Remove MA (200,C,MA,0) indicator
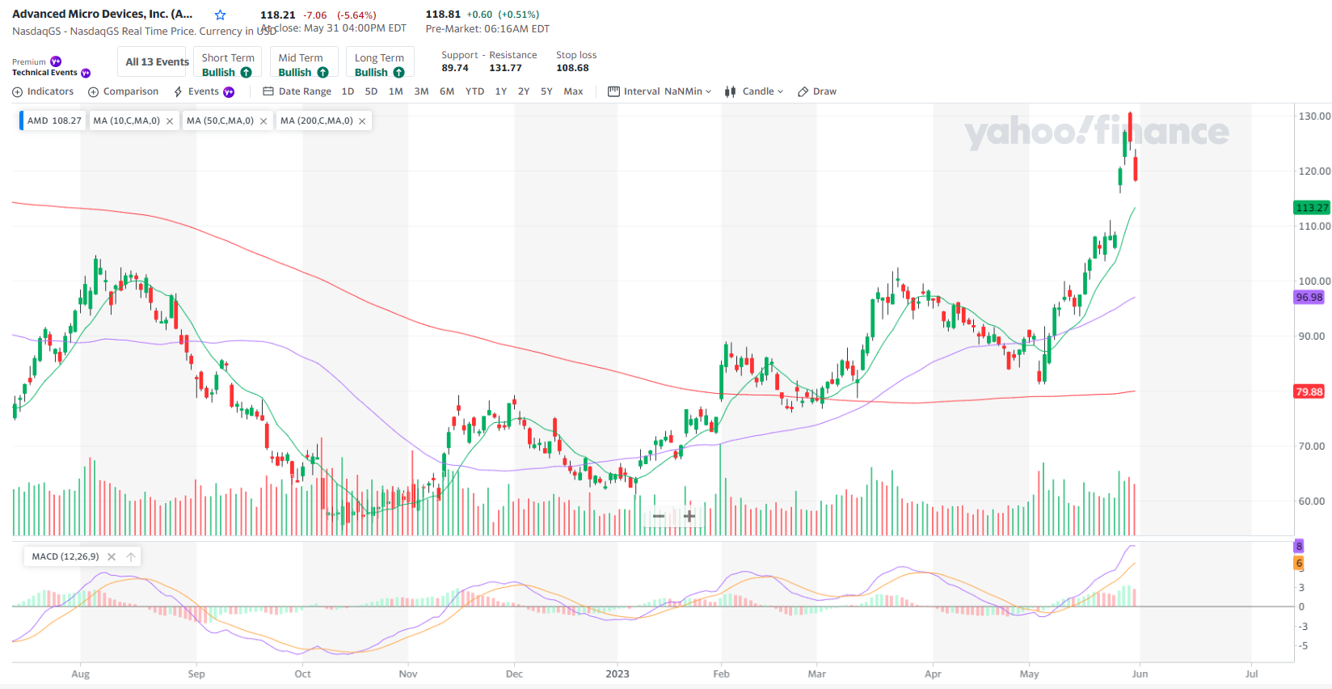Viewport: 1332px width, 689px height. pyautogui.click(x=362, y=121)
